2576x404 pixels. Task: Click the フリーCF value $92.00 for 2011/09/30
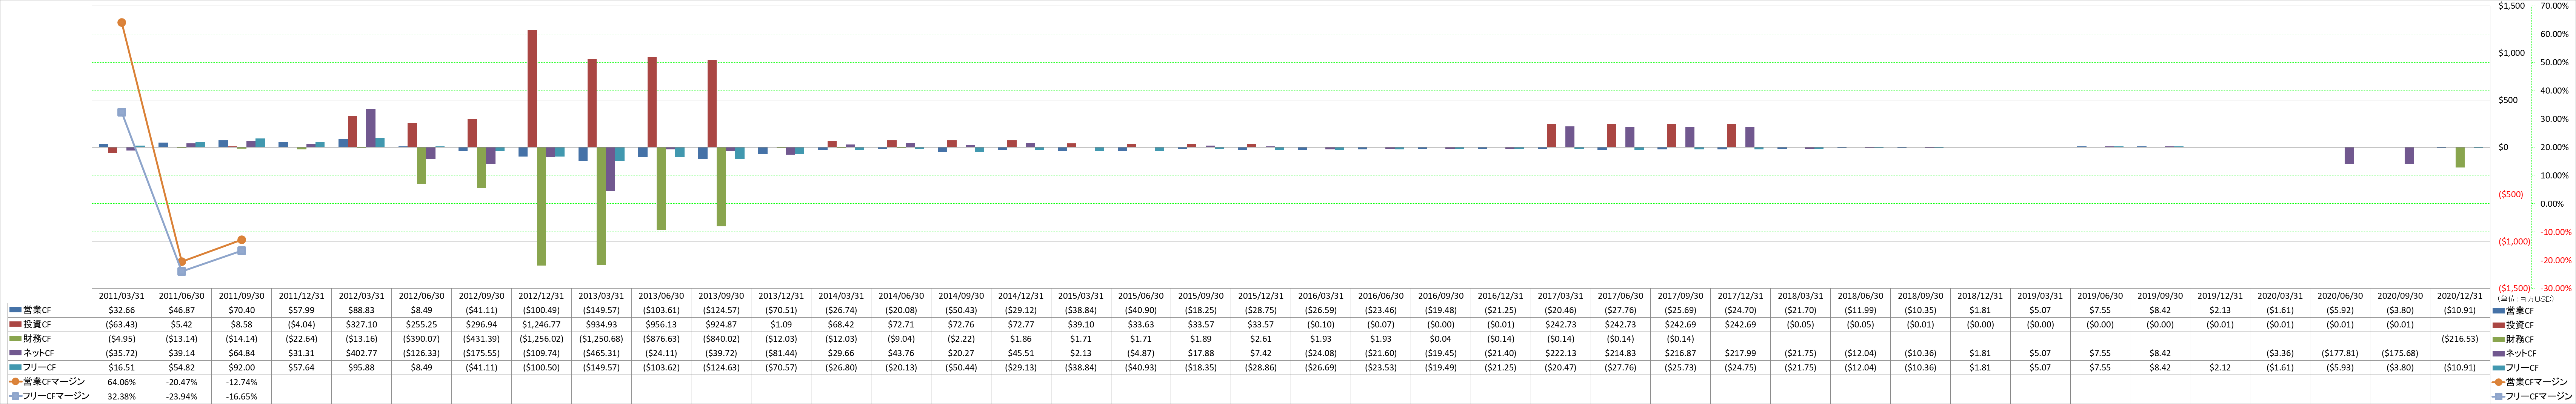[x=242, y=368]
